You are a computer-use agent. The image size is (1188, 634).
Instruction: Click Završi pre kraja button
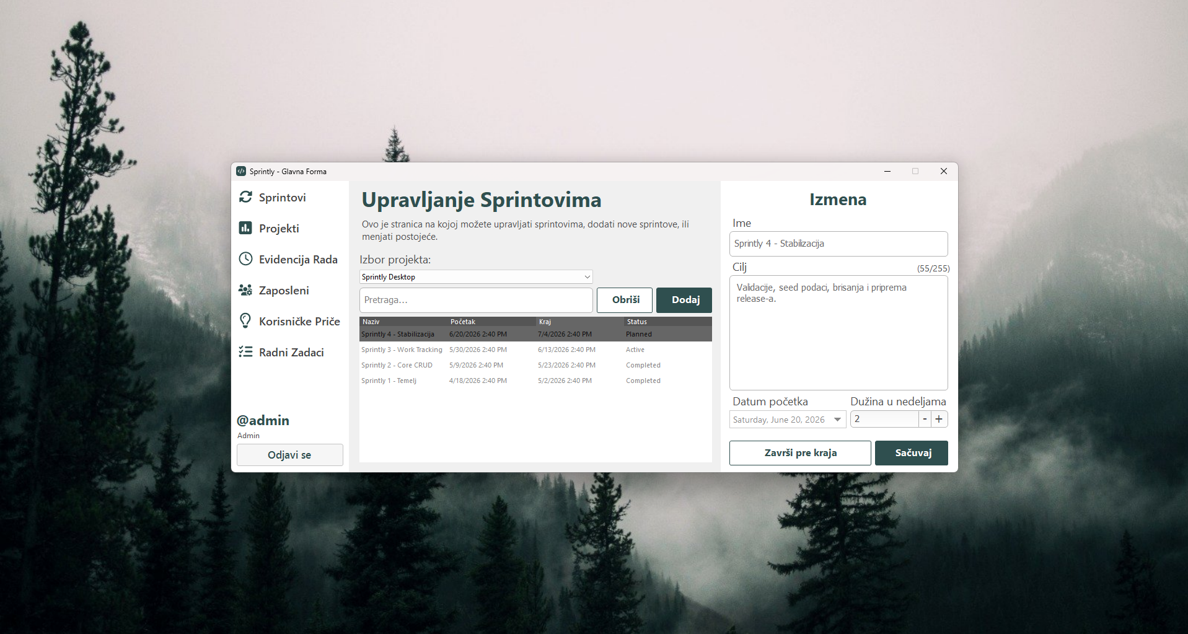(800, 453)
